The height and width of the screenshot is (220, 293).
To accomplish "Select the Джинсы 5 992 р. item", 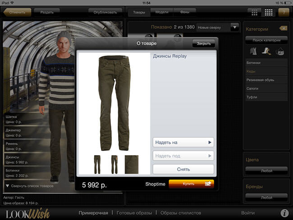I will tap(26, 160).
